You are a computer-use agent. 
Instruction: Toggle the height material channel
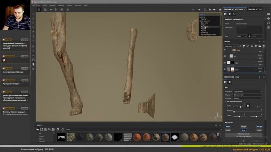coord(243,127)
